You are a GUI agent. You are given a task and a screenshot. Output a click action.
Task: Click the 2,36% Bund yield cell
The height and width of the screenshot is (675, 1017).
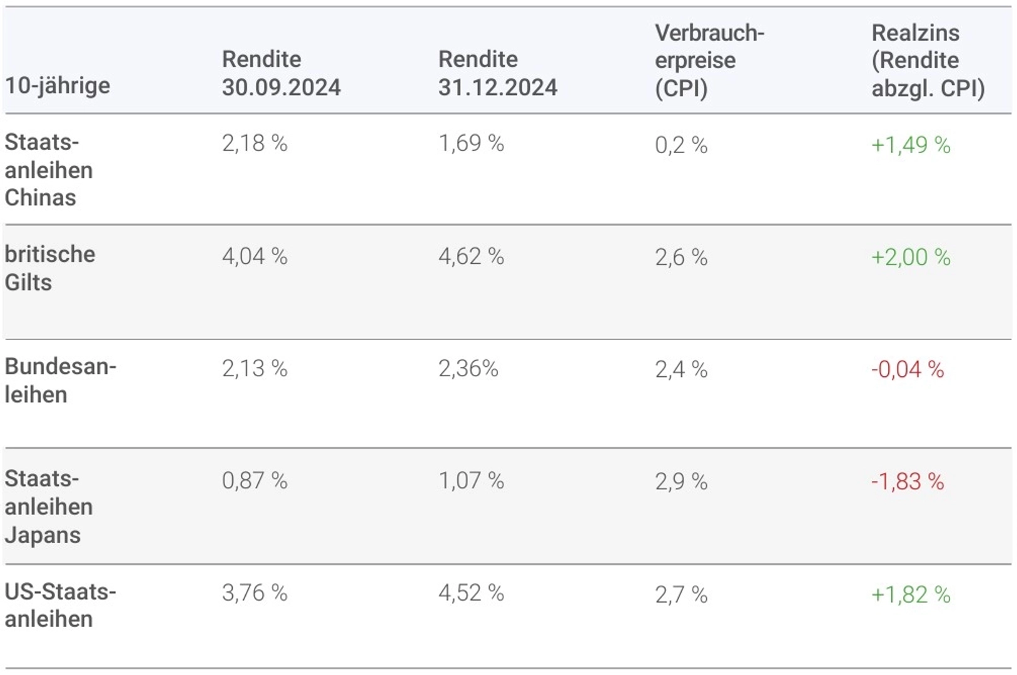click(x=468, y=369)
